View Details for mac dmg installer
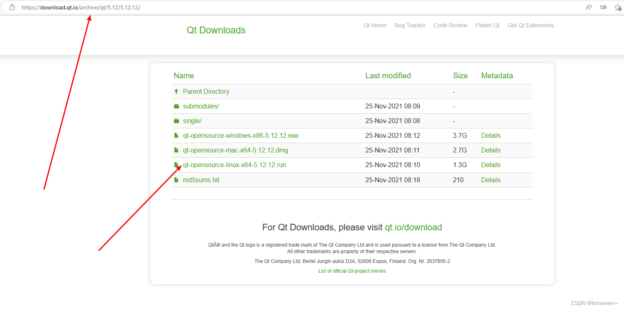624x309 pixels. (491, 150)
